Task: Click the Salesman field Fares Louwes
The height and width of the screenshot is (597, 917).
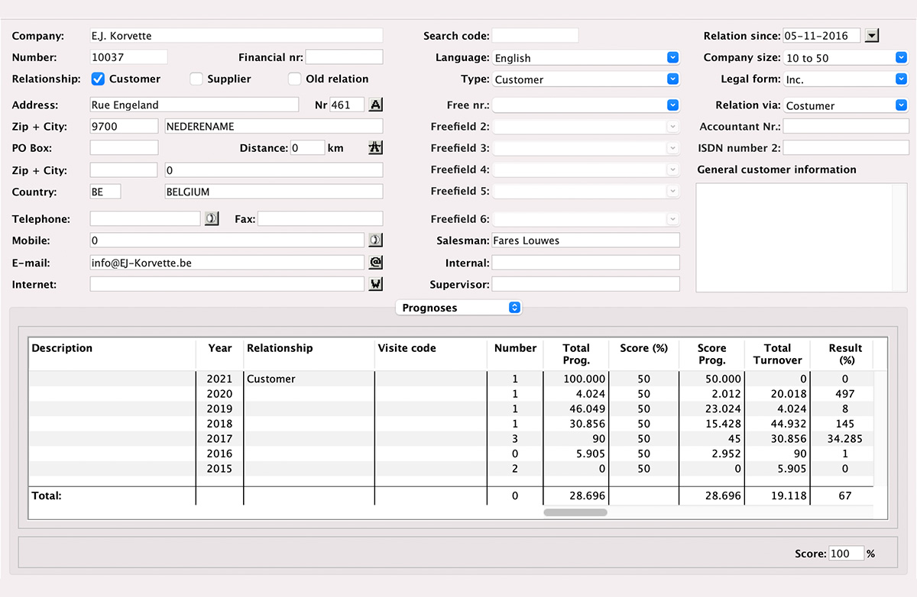Action: point(585,240)
